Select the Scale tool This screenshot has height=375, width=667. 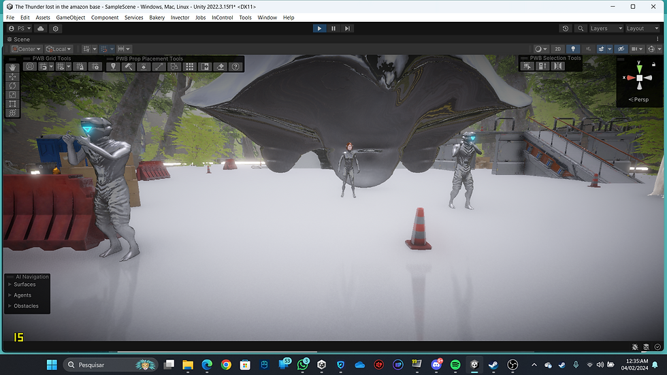click(12, 95)
